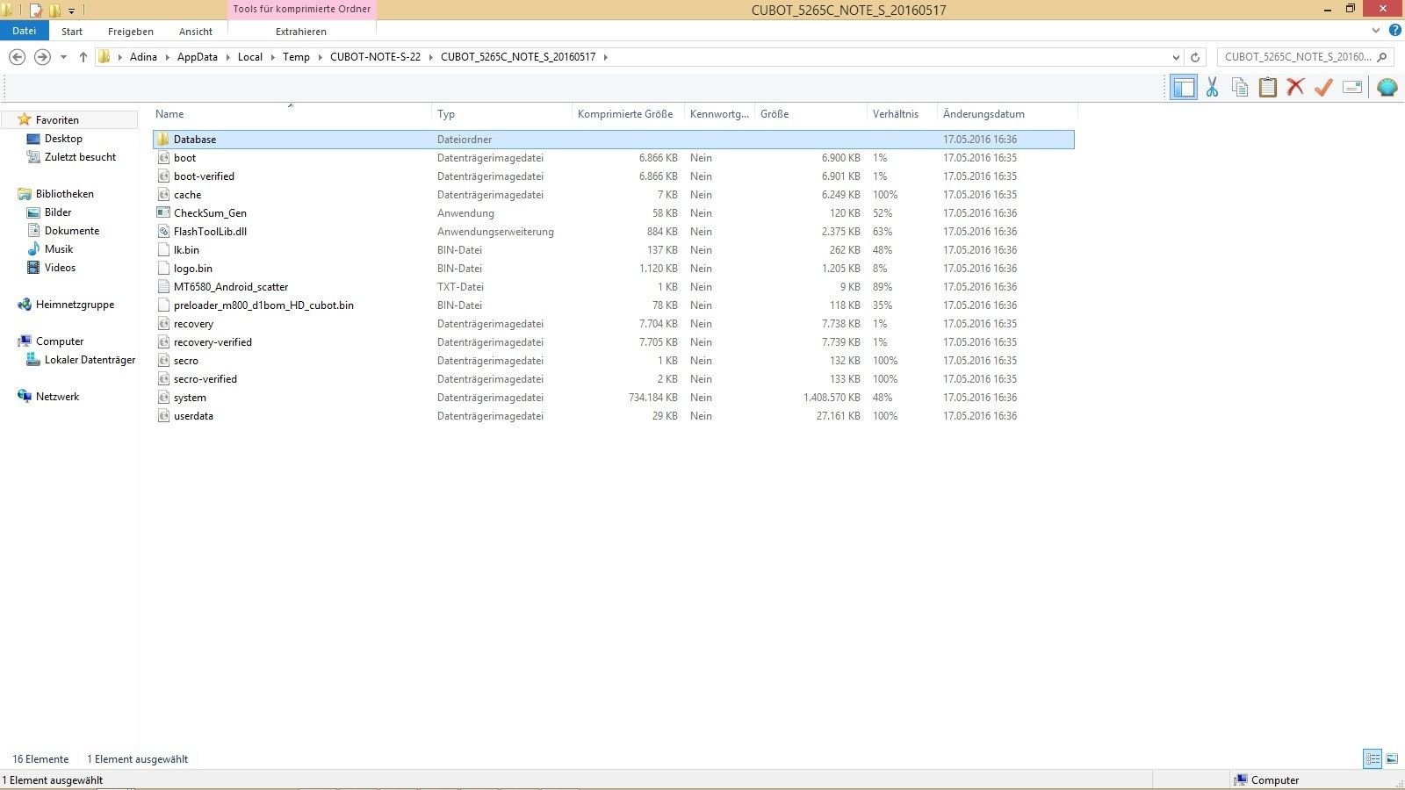Image resolution: width=1405 pixels, height=790 pixels.
Task: Click the clipboard Paste icon
Action: click(1268, 87)
